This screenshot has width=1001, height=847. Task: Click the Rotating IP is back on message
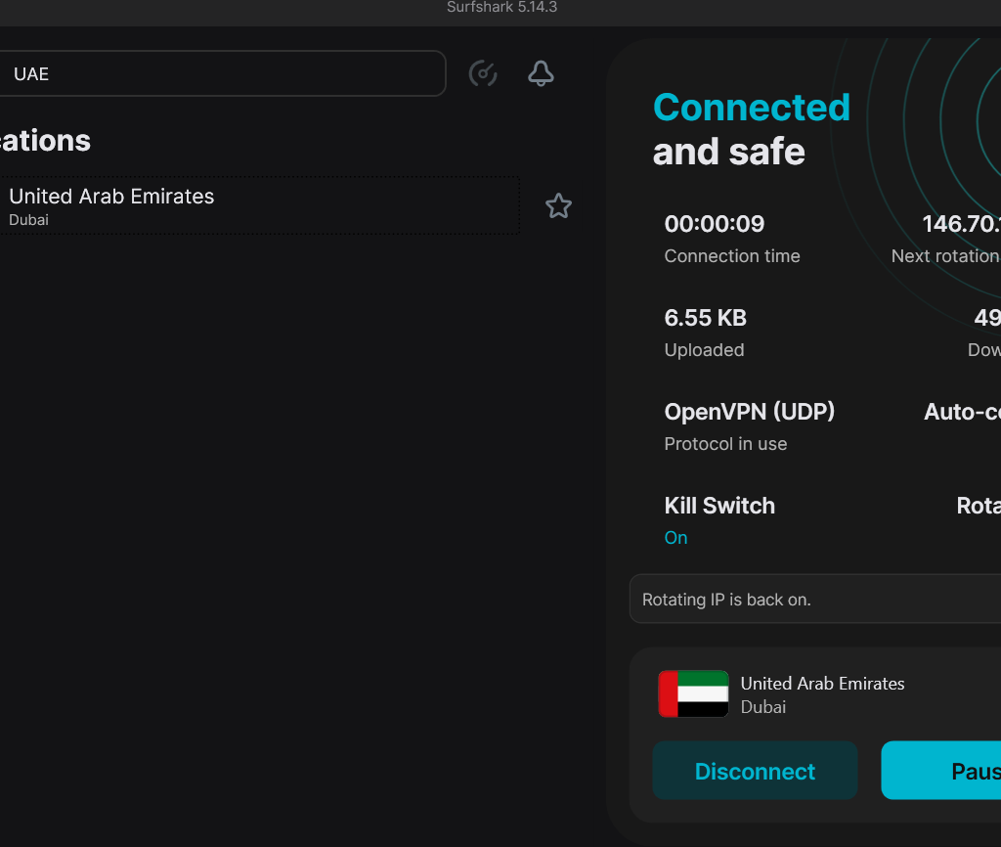click(x=815, y=600)
